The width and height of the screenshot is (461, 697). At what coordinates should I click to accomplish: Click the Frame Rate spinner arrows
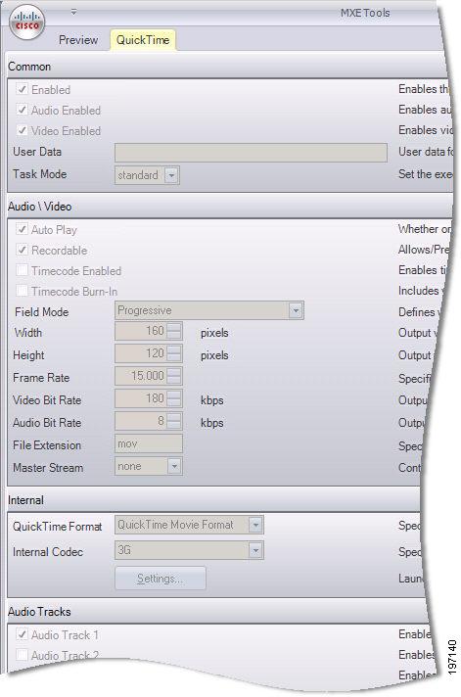[174, 376]
